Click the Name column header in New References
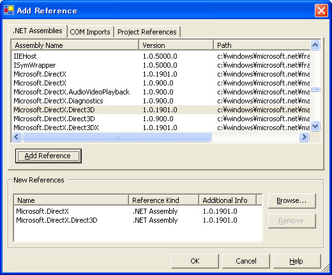Viewport: 332px width, 275px height. pyautogui.click(x=71, y=200)
